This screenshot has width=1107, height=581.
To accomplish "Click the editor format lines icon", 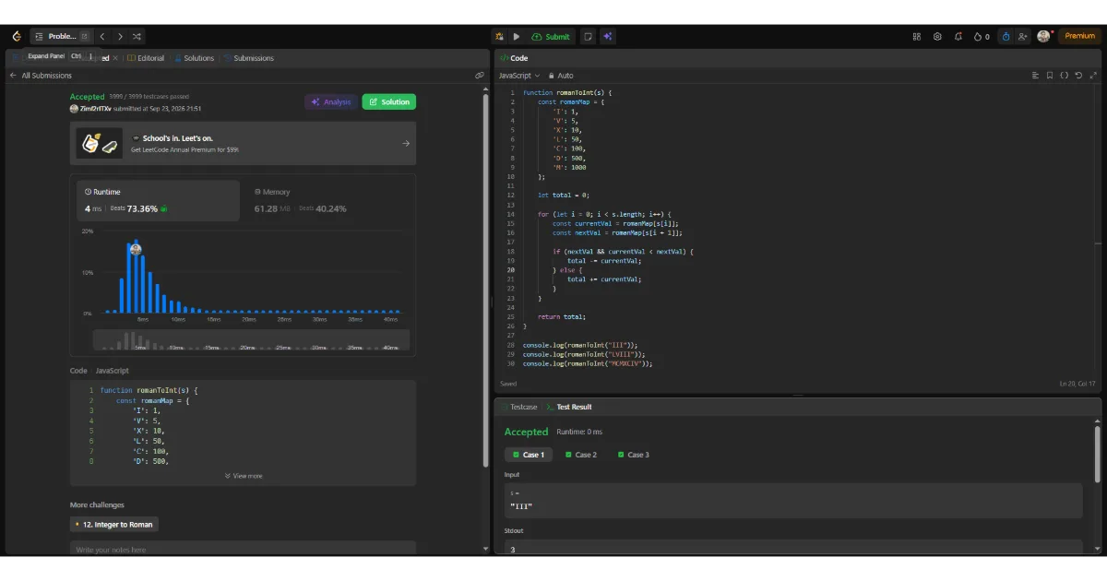I will (x=1035, y=76).
